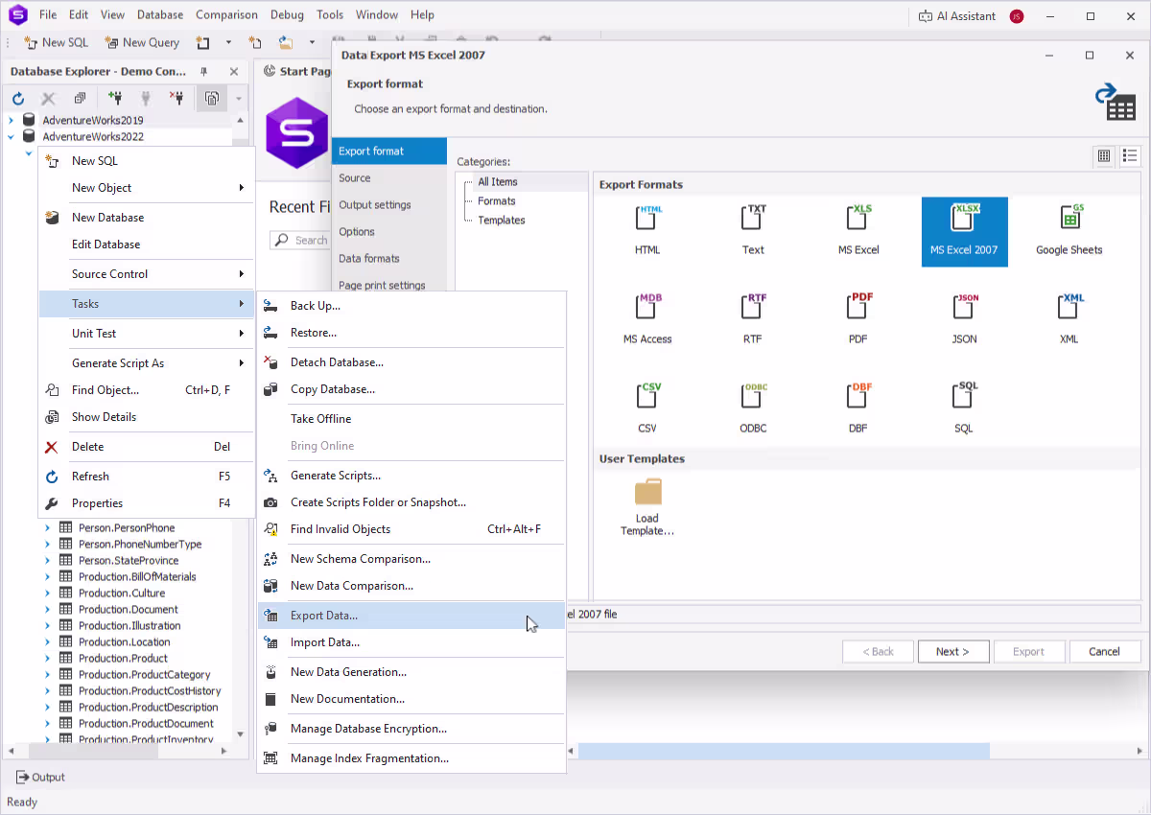
Task: Select the Source wizard page tab
Action: pyautogui.click(x=389, y=178)
